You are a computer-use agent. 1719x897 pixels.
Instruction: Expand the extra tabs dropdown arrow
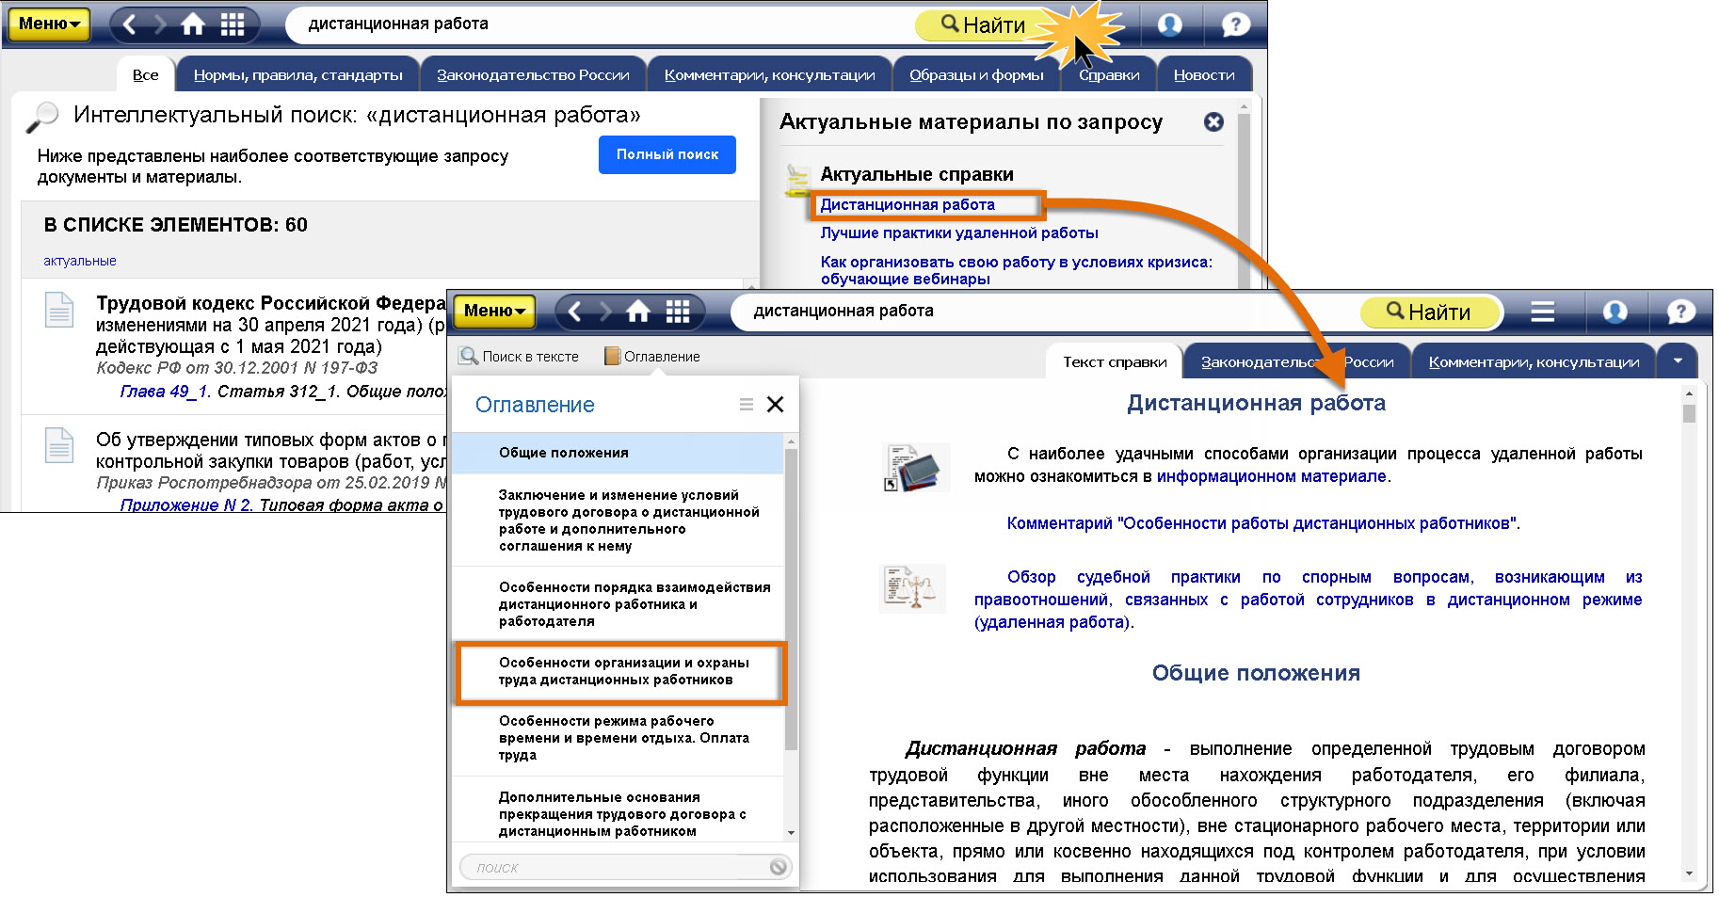1677,361
